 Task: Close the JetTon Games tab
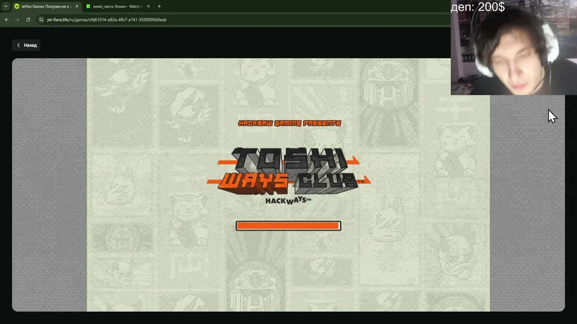click(76, 6)
